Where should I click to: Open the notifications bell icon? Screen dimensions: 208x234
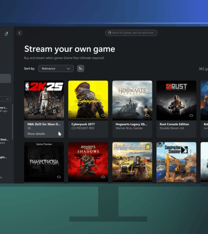tap(6, 34)
